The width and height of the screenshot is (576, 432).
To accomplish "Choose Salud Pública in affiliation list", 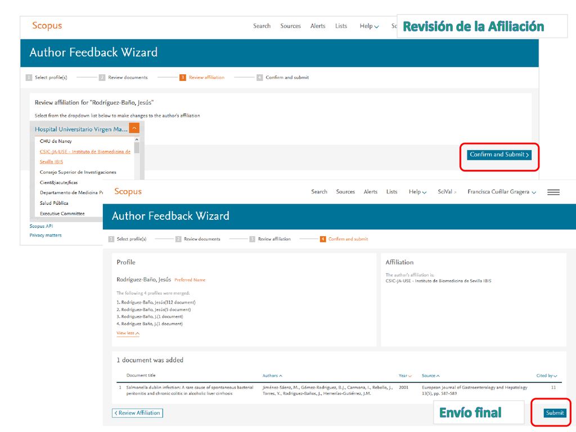I will [54, 202].
